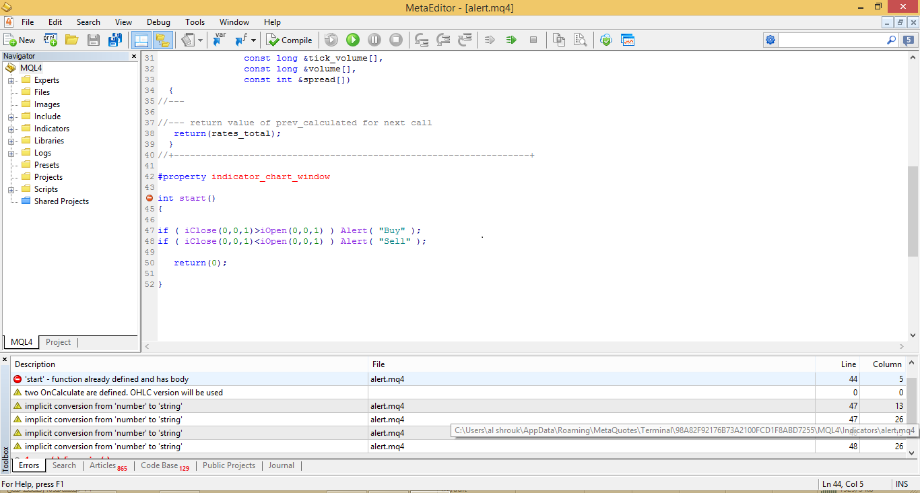Click the Compile button

(289, 40)
